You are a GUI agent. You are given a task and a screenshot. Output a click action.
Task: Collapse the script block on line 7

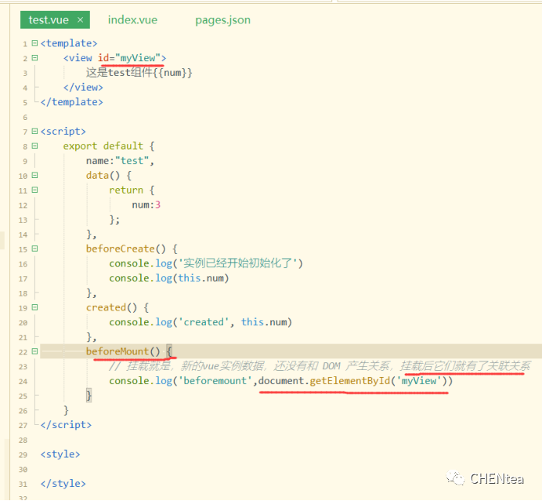point(34,132)
